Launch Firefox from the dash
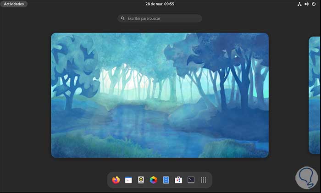321x193 pixels. coord(116,180)
